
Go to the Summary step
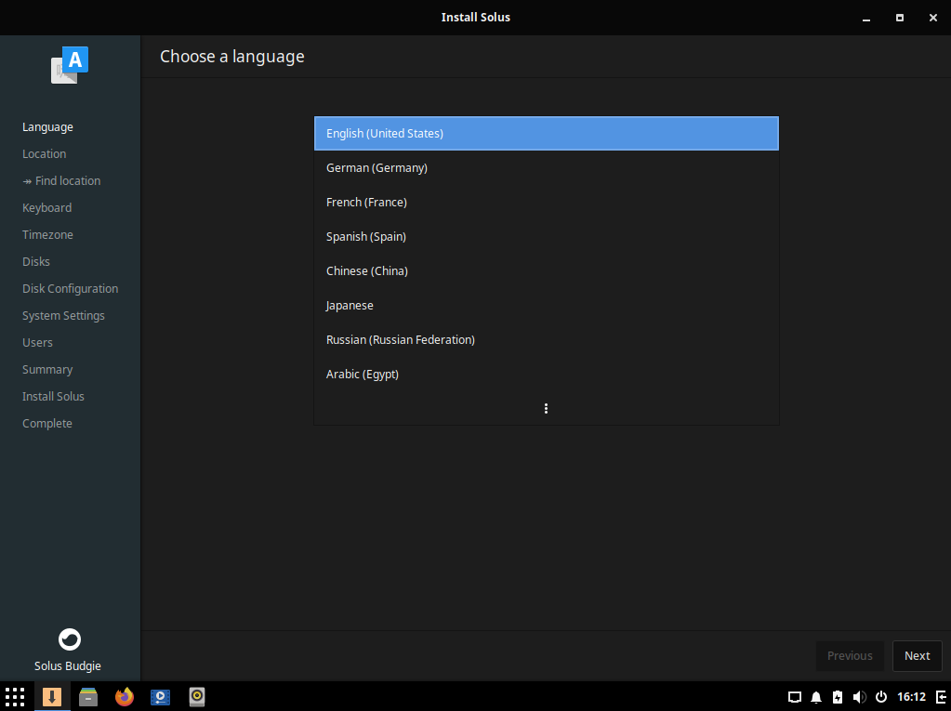pos(47,370)
